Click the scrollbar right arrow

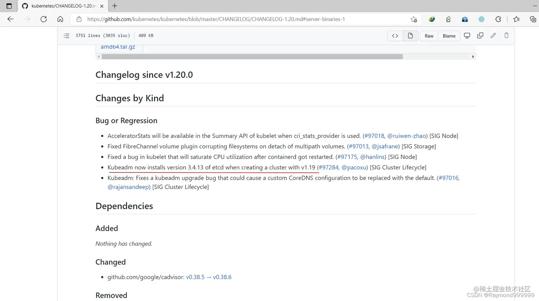click(473, 57)
